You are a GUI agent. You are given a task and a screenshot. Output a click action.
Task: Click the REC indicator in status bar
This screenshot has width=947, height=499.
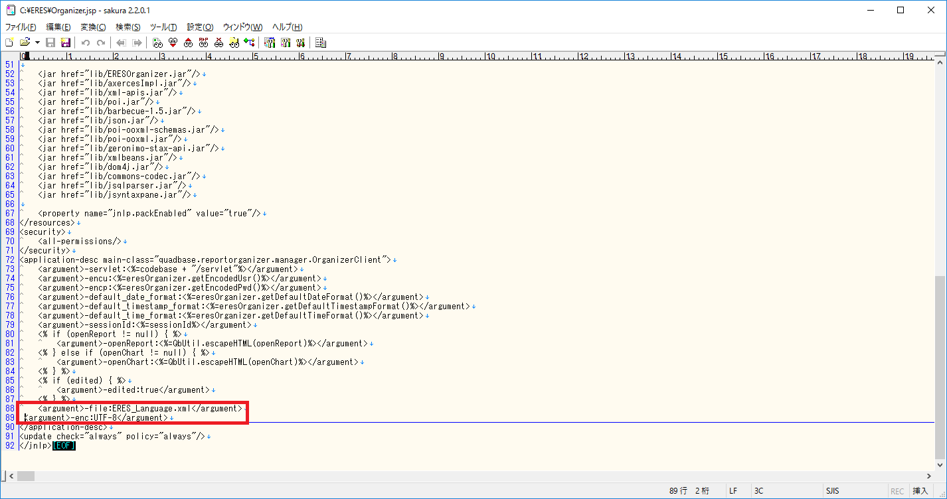coord(897,491)
